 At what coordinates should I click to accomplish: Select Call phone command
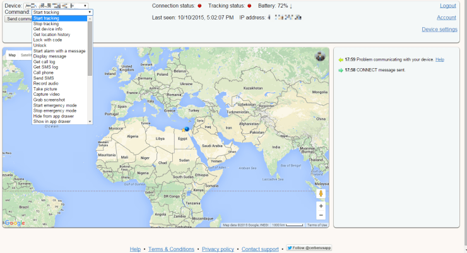tap(59, 73)
